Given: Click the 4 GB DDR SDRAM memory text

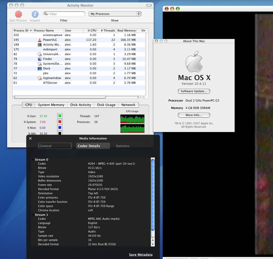Looking at the screenshot, I should (x=198, y=108).
